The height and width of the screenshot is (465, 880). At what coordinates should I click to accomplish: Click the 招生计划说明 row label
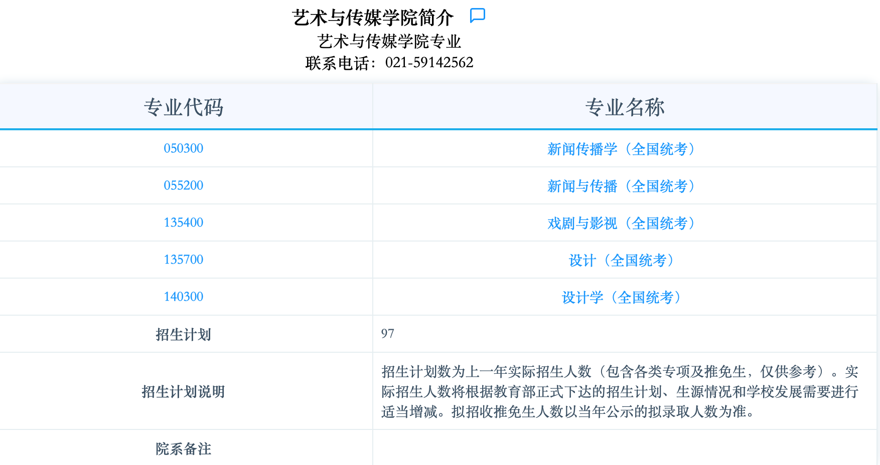(184, 391)
